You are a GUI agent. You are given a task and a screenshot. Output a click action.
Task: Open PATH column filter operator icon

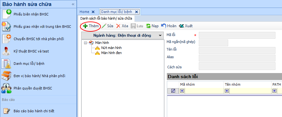coord(274,91)
